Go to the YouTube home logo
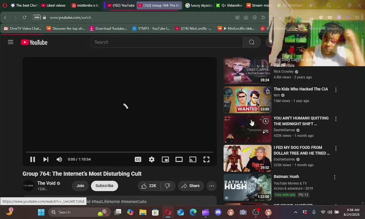This screenshot has width=365, height=219. click(x=34, y=42)
